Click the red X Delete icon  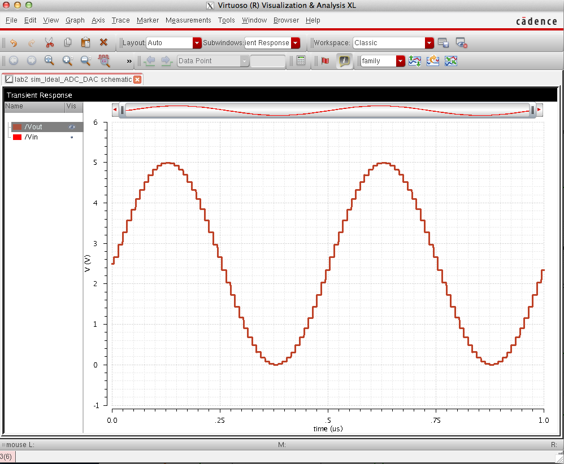click(103, 43)
